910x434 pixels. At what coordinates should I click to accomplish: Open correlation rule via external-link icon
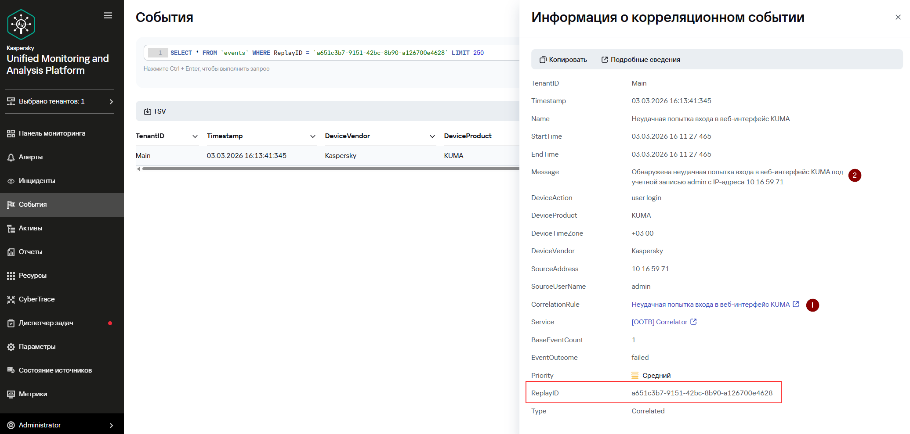point(796,304)
